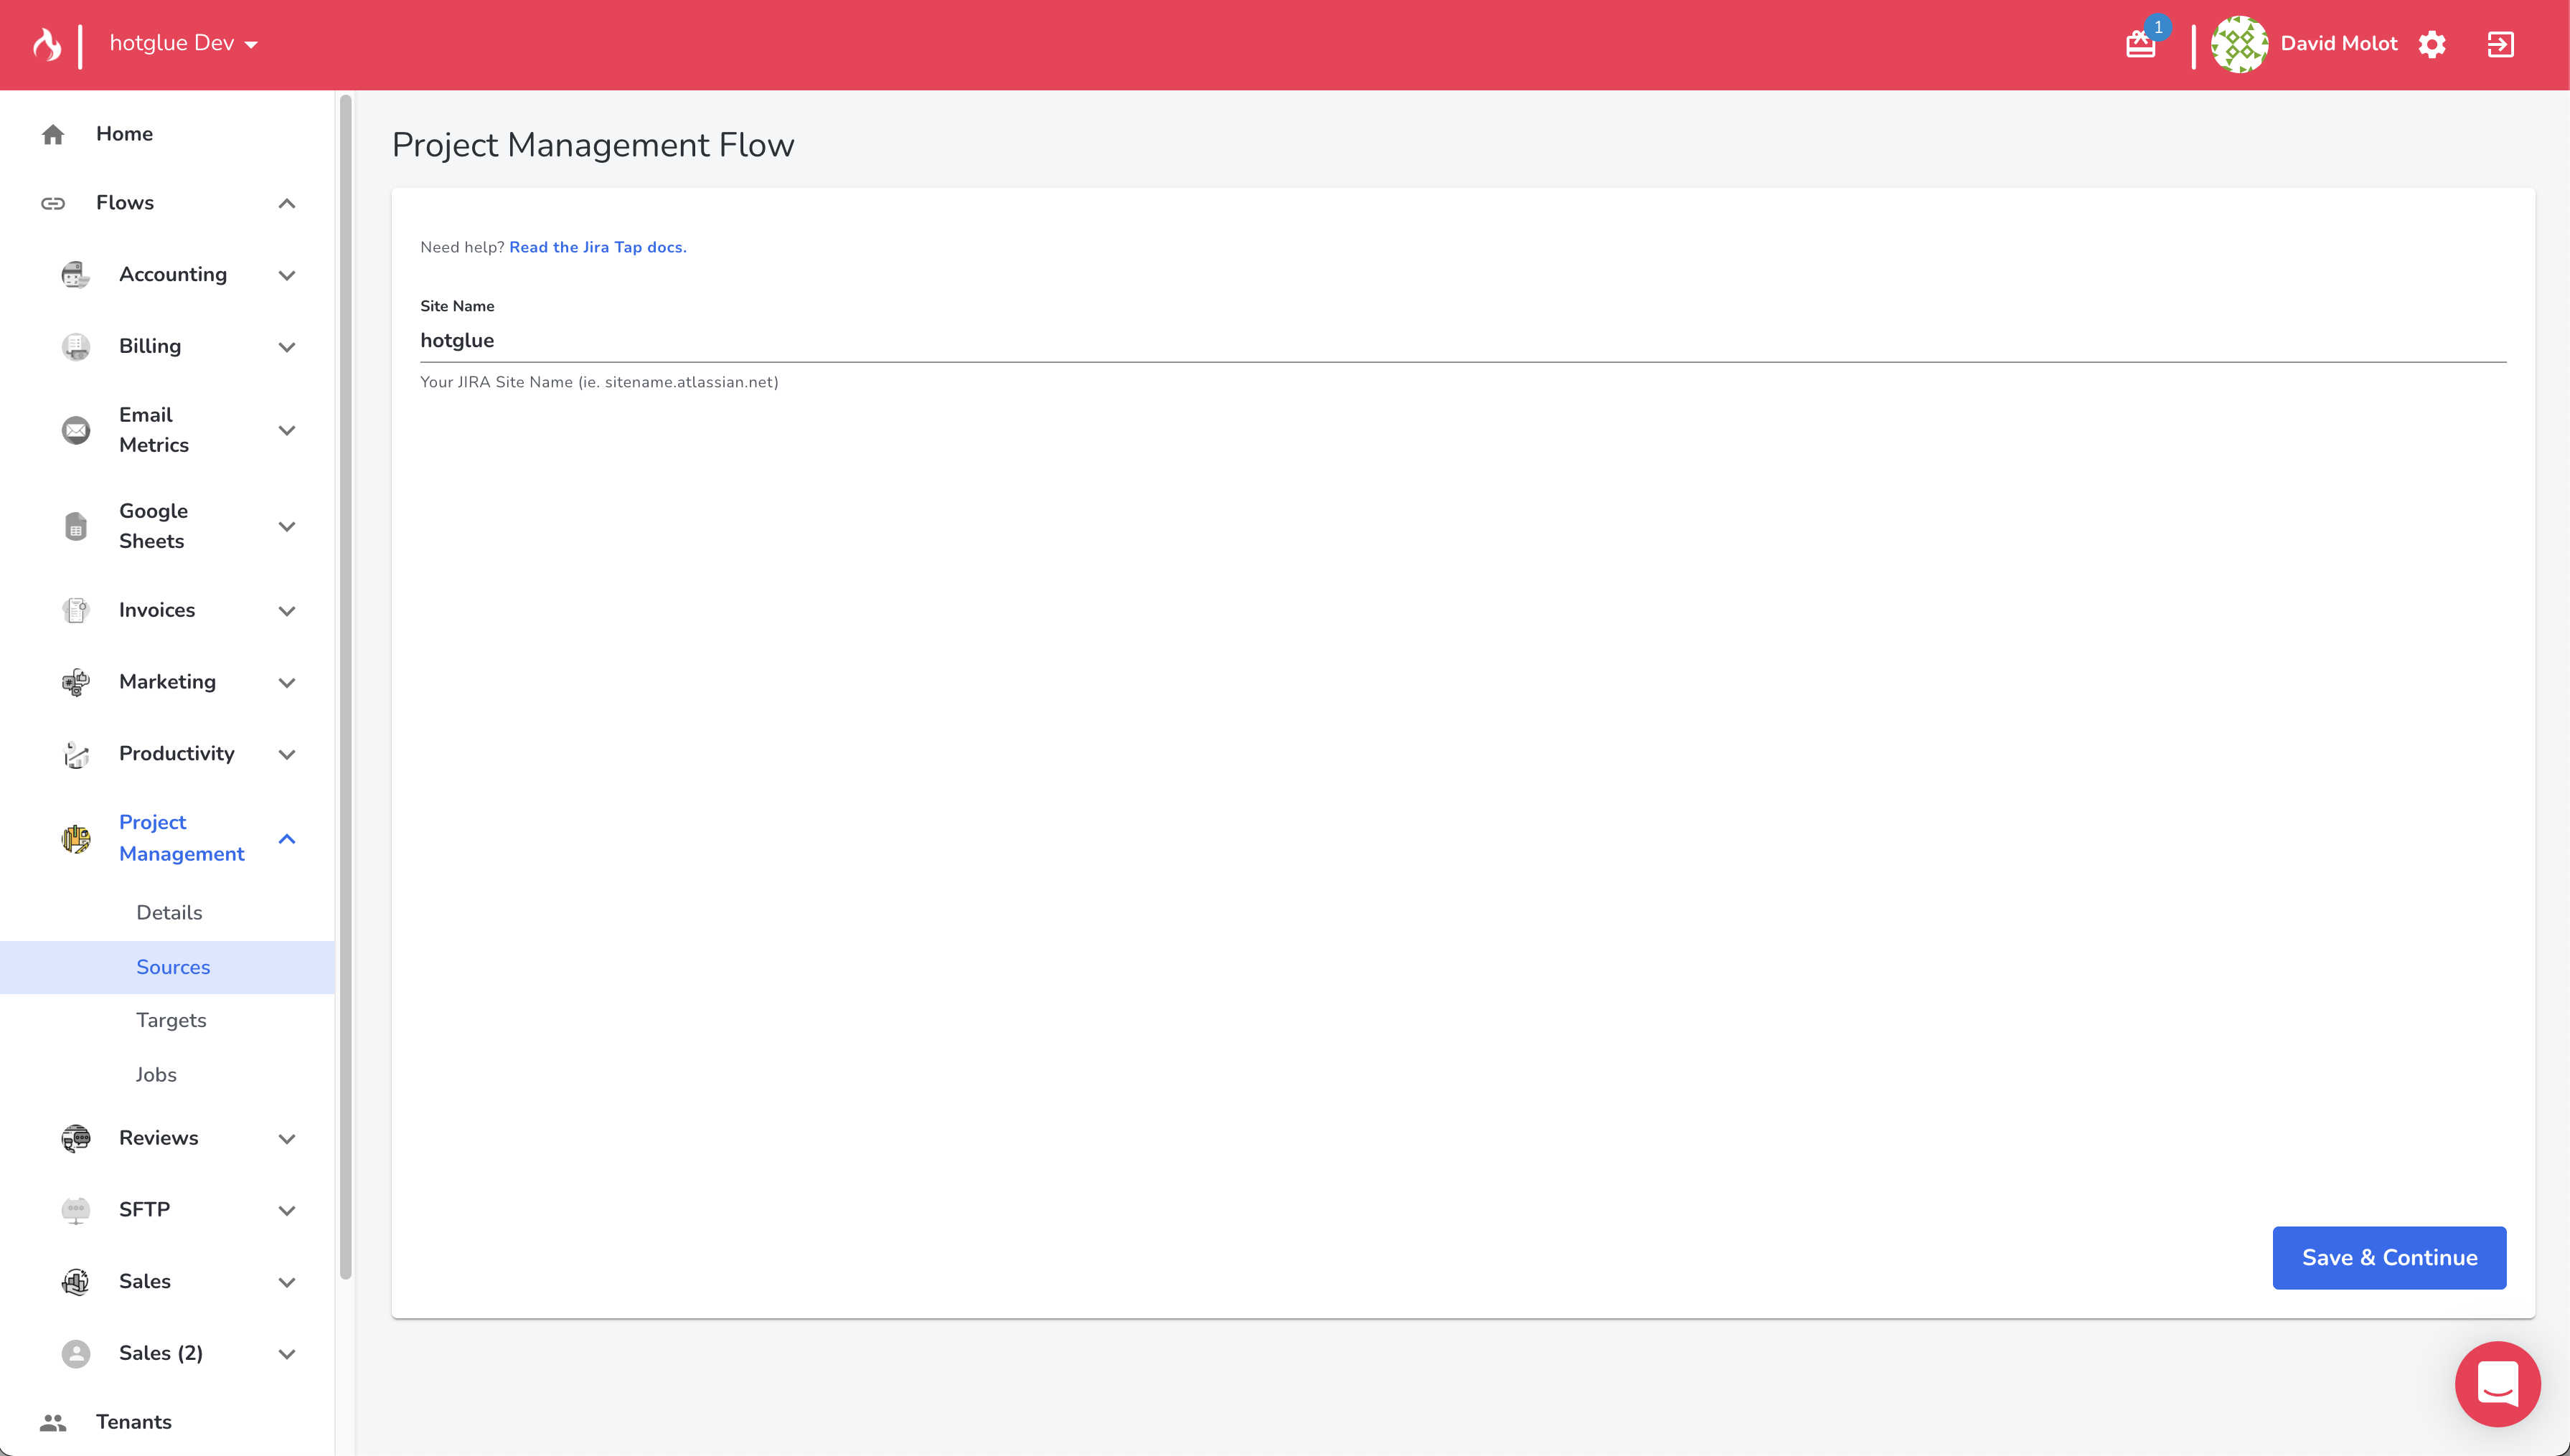Select Details under Project Management

click(x=169, y=912)
